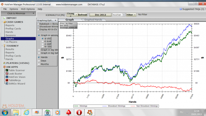Launch Leak Buster from HM Apps
This screenshot has height=116, width=206.
pyautogui.click(x=7, y=74)
